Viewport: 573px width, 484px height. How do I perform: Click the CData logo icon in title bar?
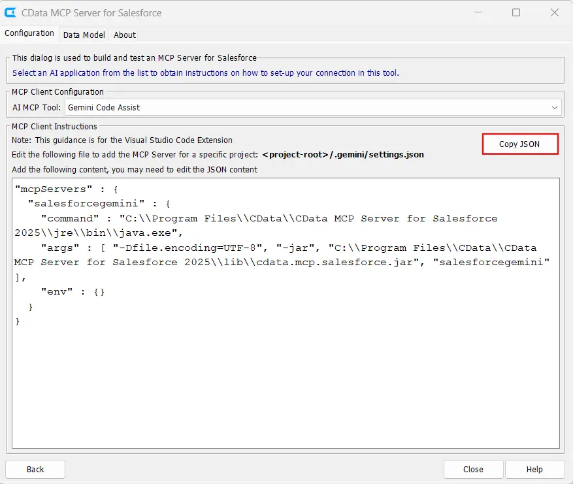(x=11, y=12)
